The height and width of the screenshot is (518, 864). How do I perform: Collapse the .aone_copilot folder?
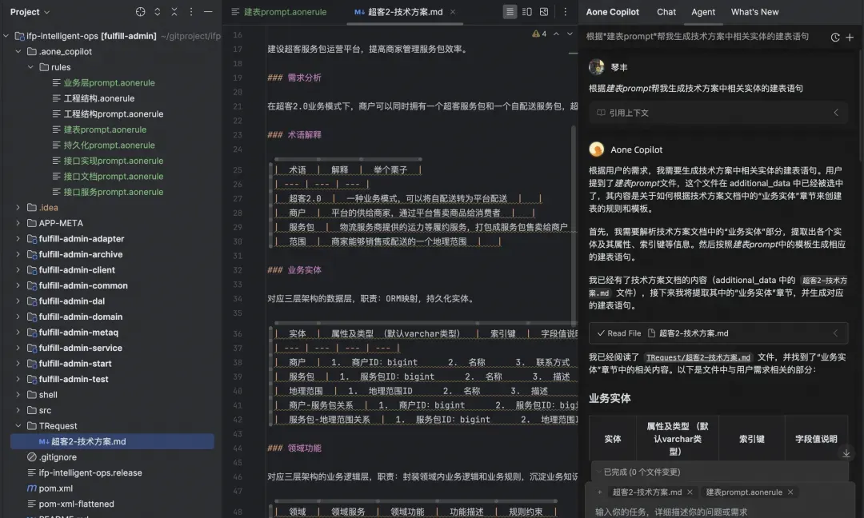(x=18, y=51)
